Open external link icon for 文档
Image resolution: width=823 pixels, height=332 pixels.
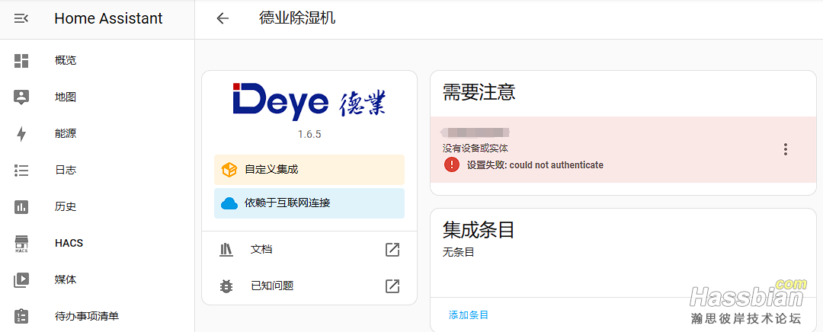[392, 250]
